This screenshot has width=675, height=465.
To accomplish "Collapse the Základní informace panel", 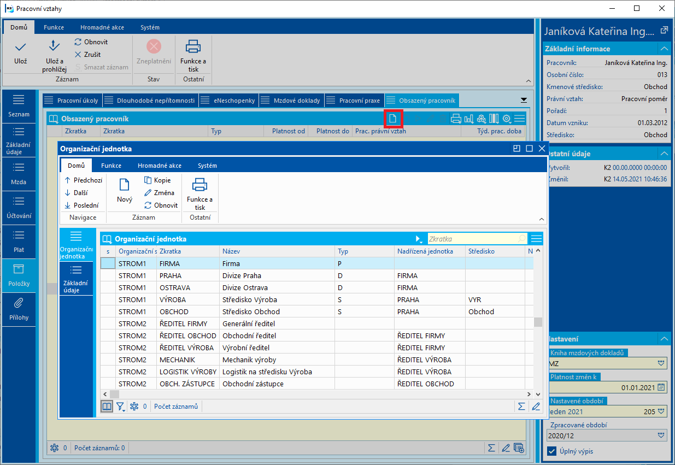I will 664,49.
